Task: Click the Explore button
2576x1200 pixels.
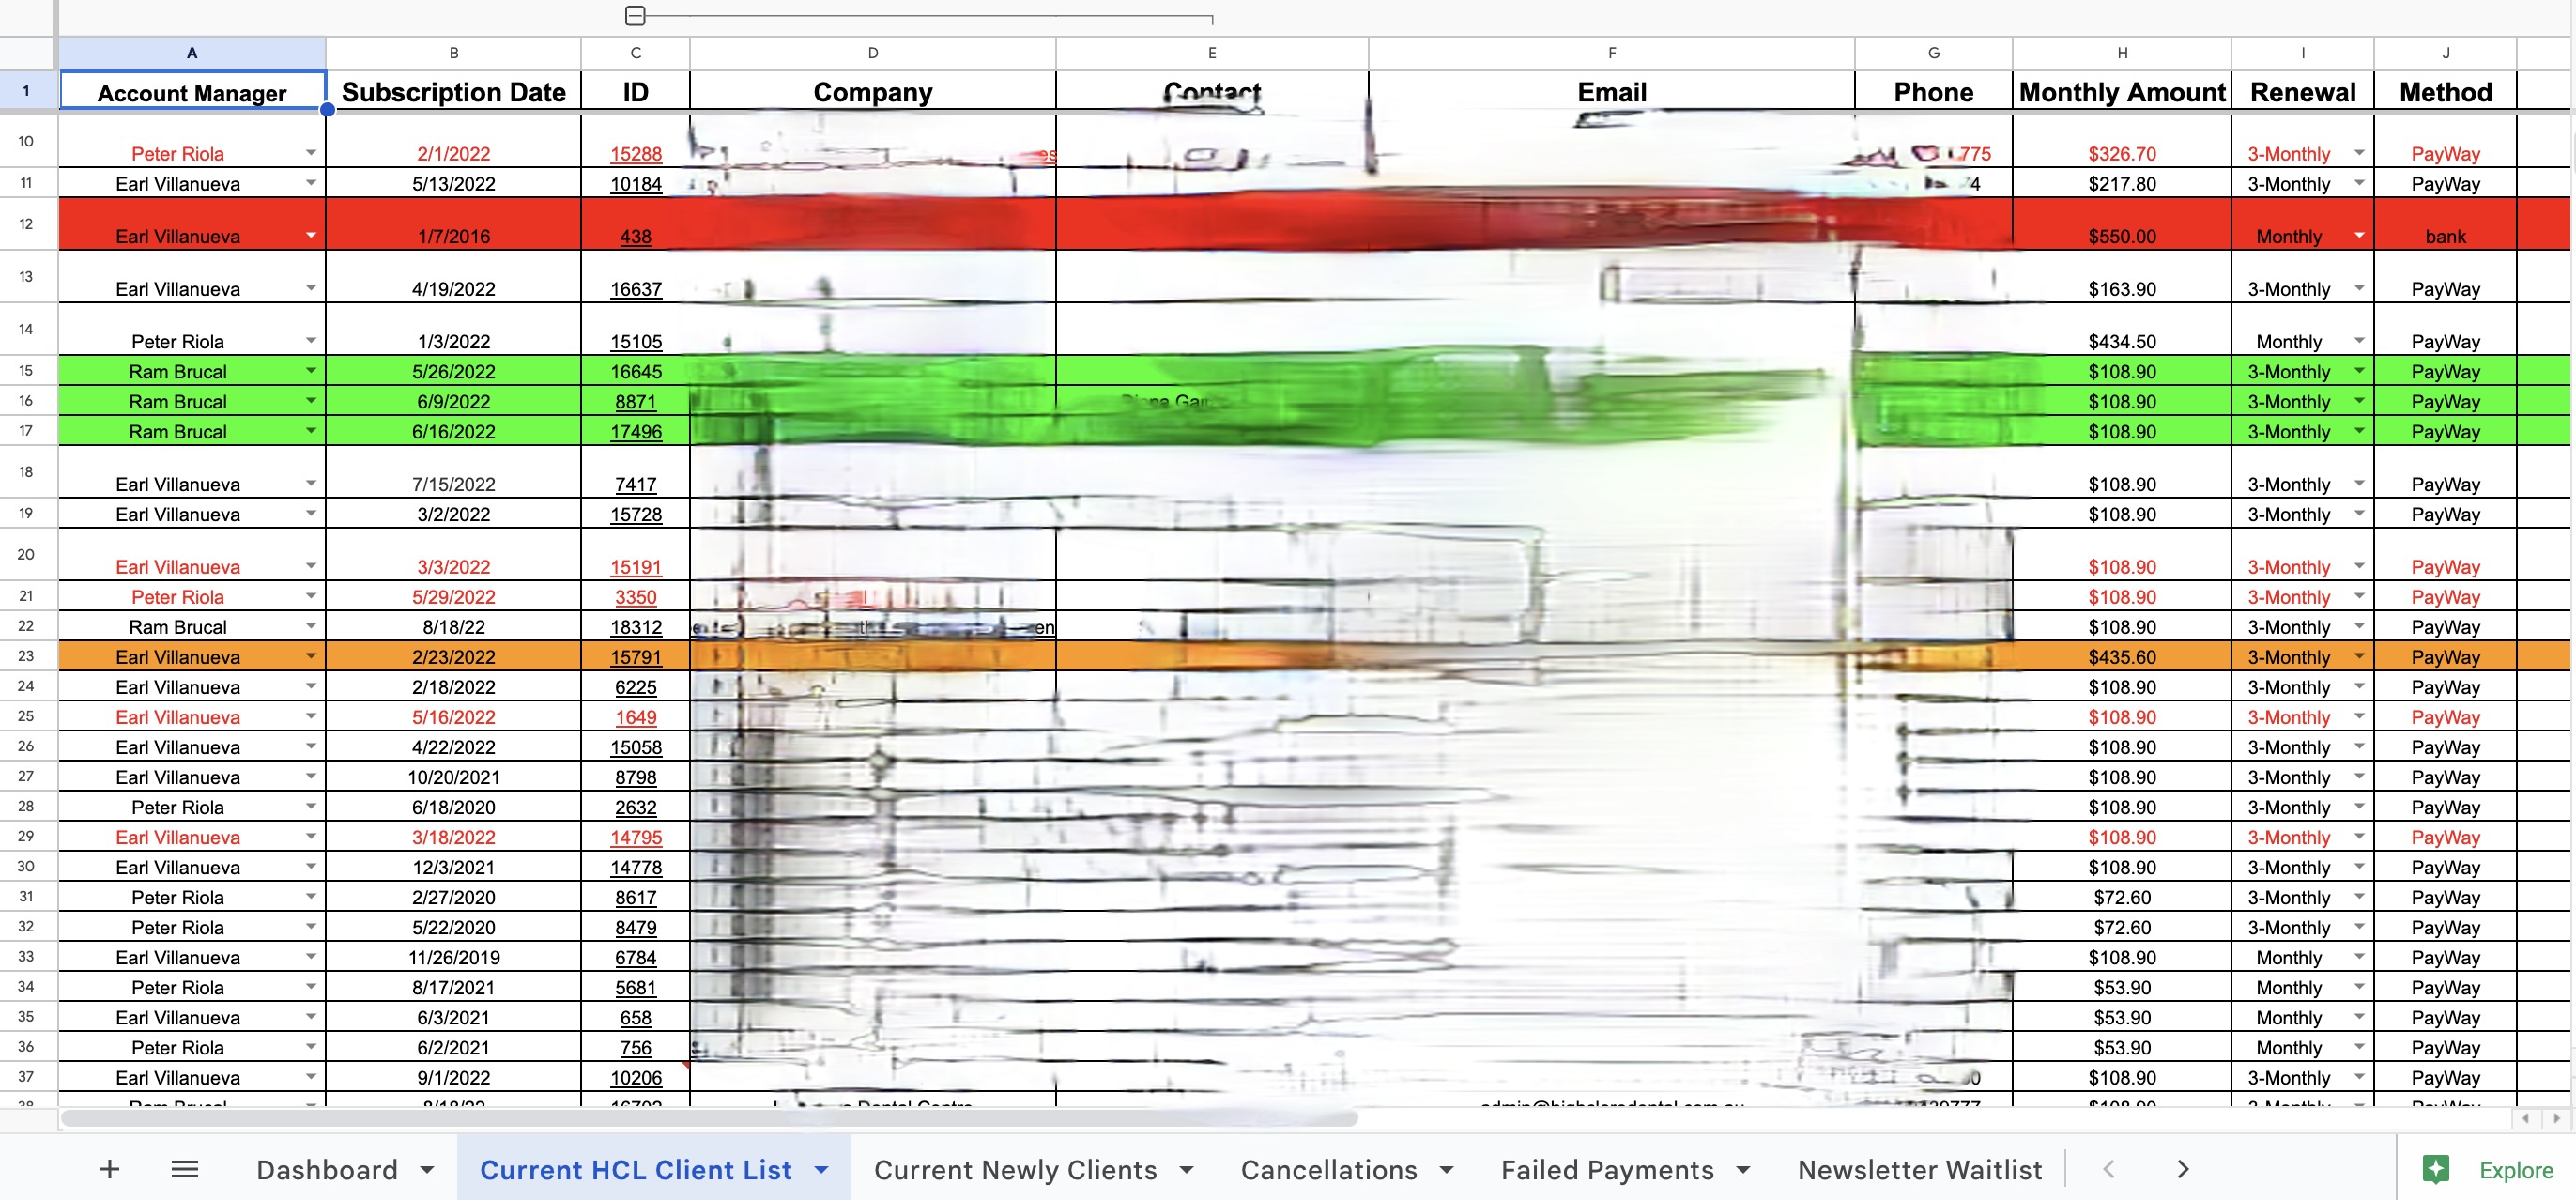Action: click(x=2515, y=1169)
